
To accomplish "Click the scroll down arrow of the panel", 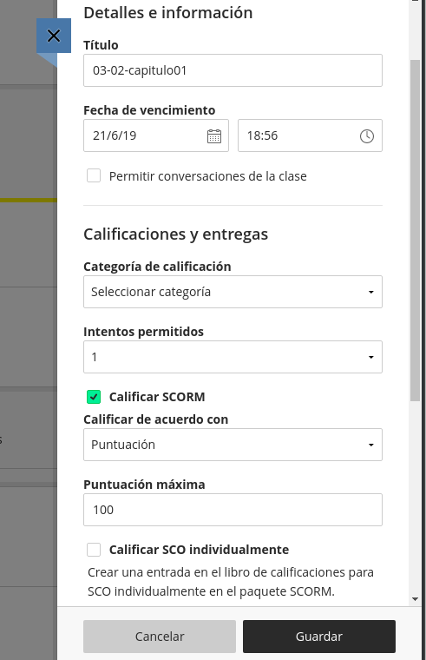I will click(415, 599).
